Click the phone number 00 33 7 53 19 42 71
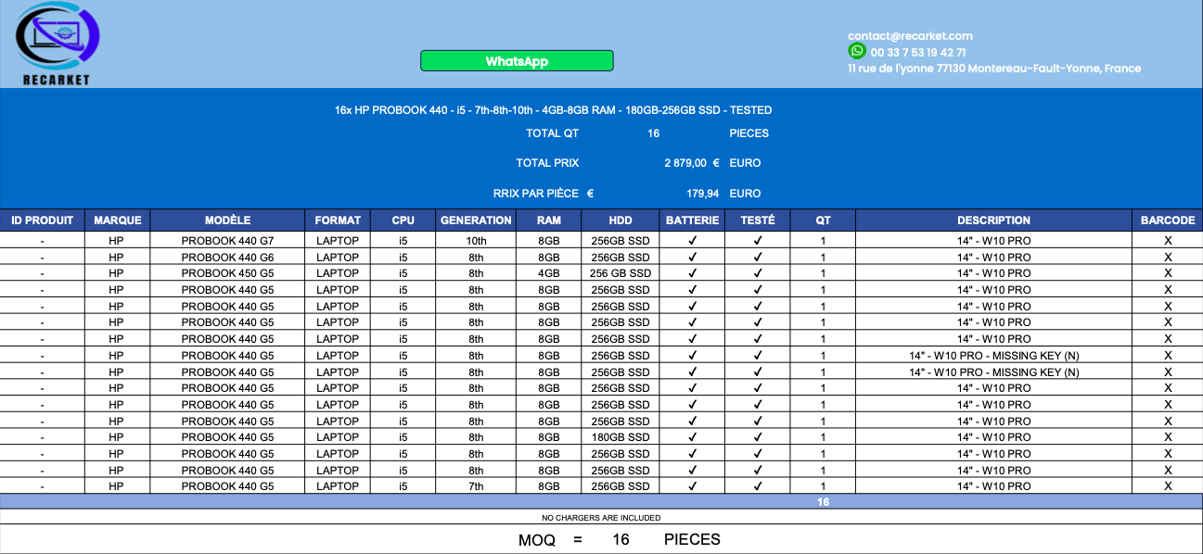Screen dimensions: 1203x554 (917, 53)
